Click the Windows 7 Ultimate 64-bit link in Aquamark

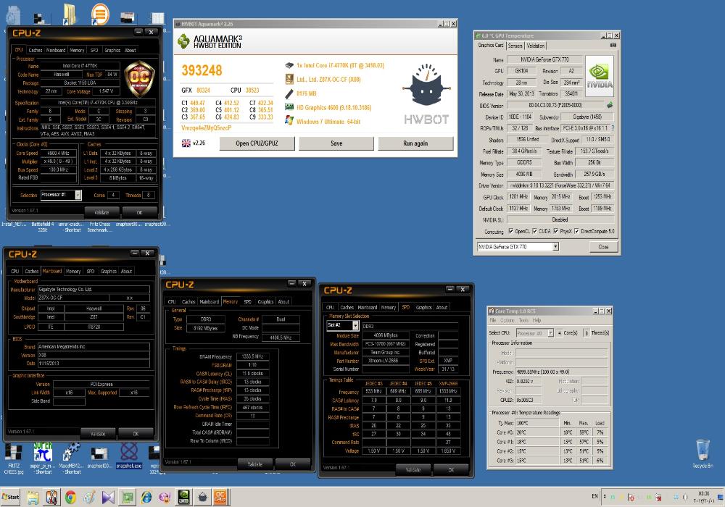pos(328,122)
